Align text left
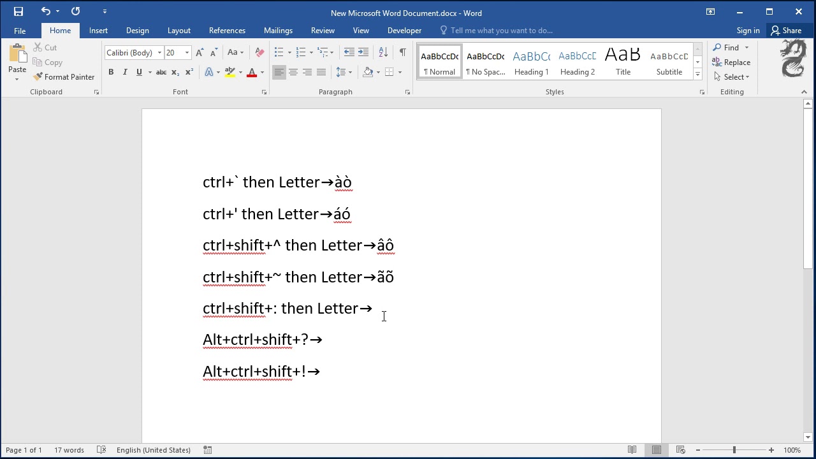The image size is (816, 459). pyautogui.click(x=279, y=72)
